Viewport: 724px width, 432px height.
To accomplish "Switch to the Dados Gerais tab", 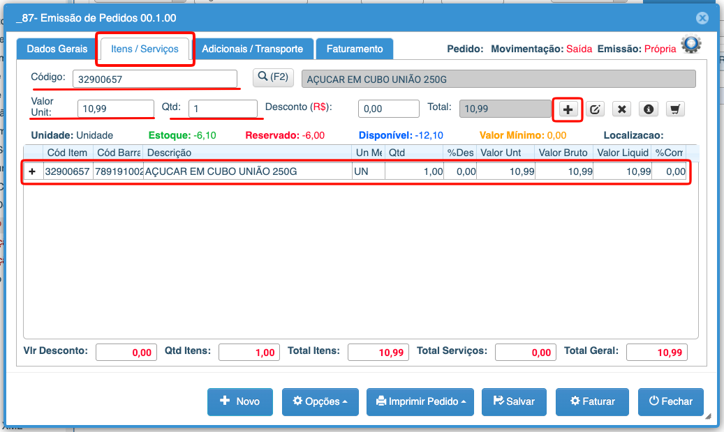I will click(x=57, y=49).
